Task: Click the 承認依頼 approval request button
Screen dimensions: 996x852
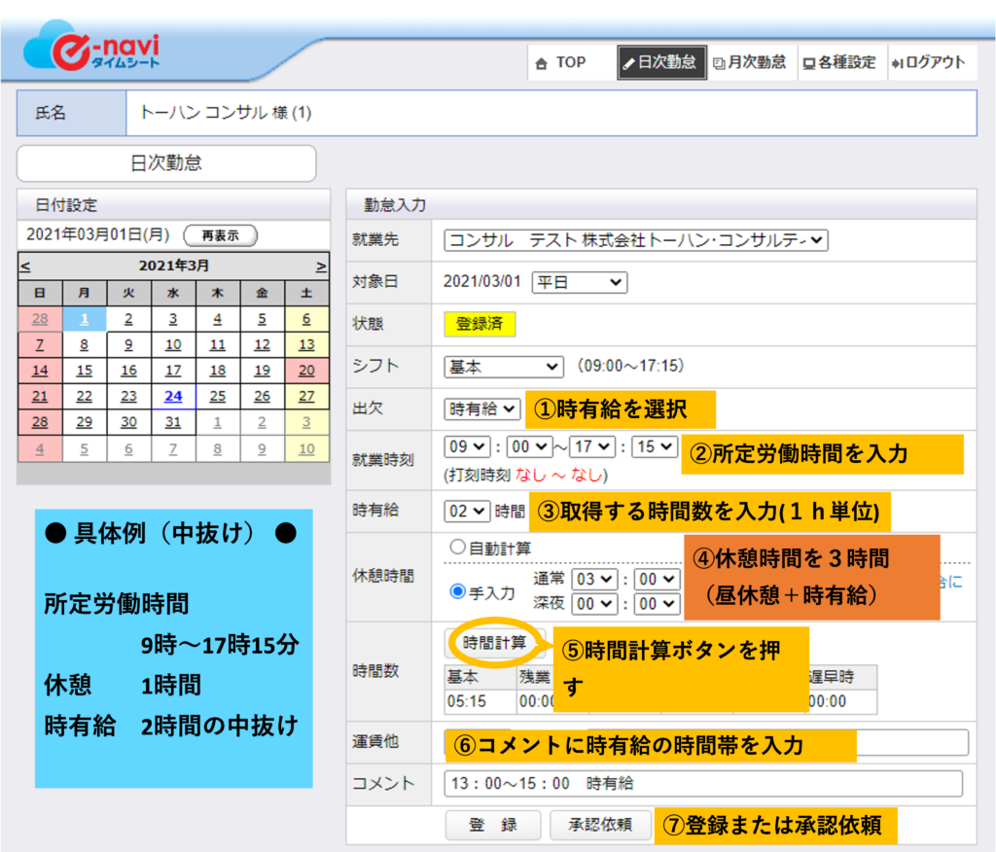Action: pyautogui.click(x=599, y=825)
